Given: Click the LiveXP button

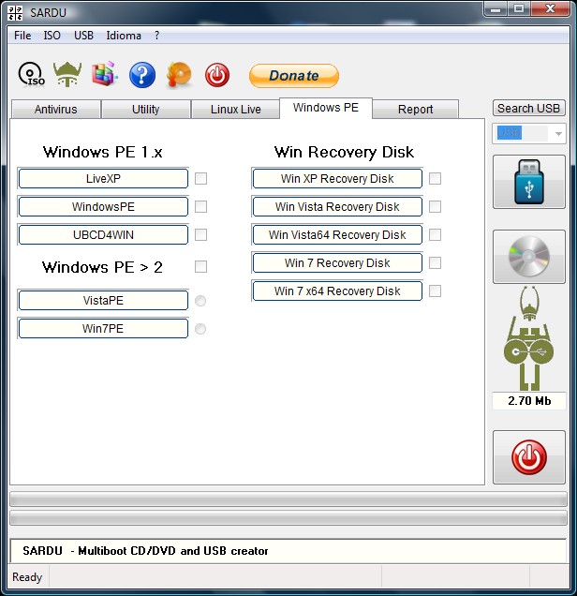Looking at the screenshot, I should click(x=103, y=178).
